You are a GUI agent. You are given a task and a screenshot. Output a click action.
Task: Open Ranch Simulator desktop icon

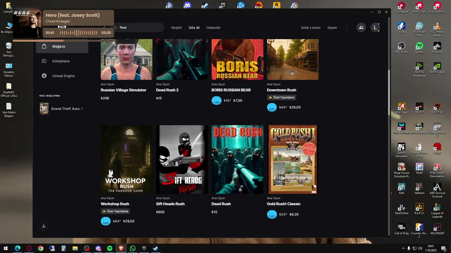coord(402,150)
